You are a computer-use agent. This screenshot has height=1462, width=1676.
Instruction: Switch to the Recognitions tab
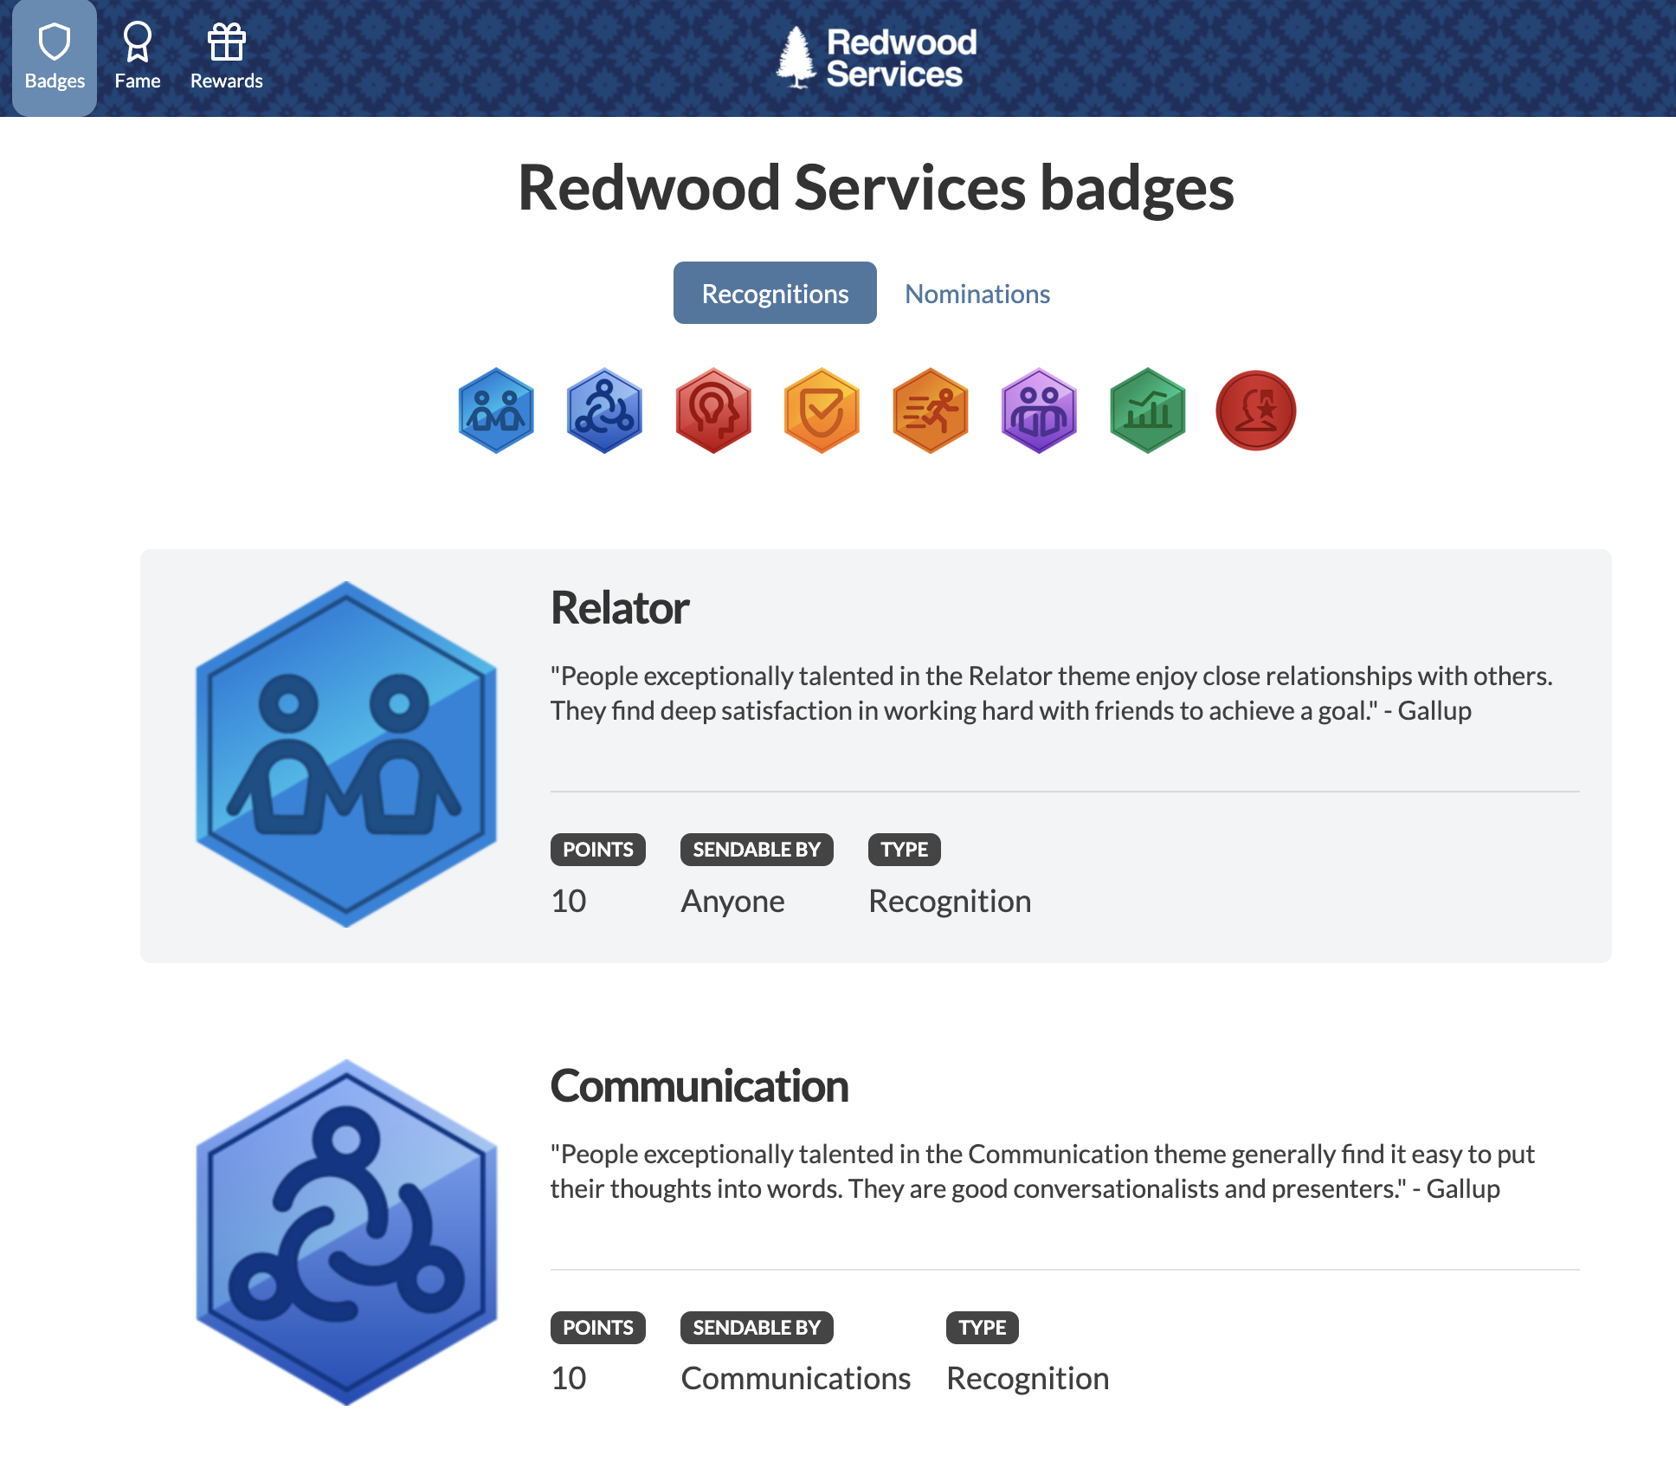(x=775, y=293)
